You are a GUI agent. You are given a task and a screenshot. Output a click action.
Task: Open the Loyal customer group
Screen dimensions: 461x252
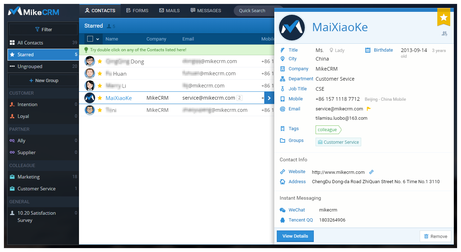point(43,116)
